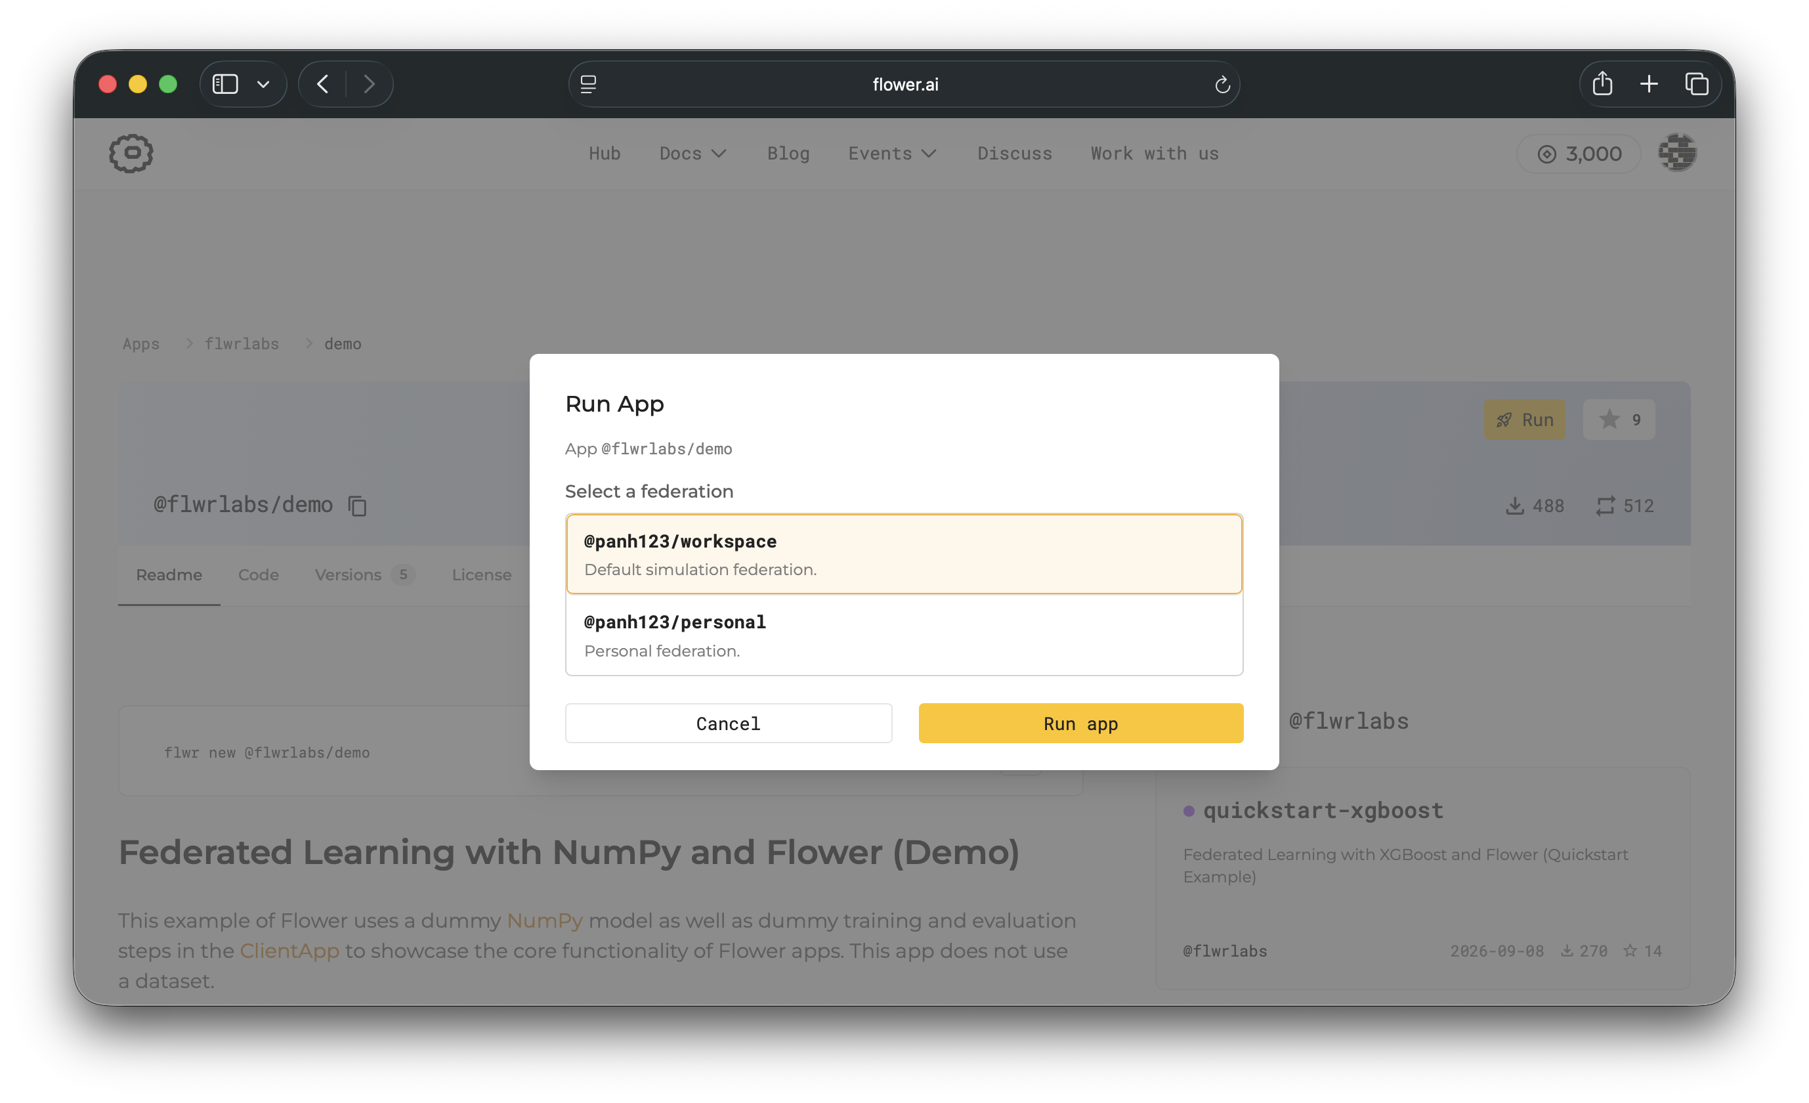Copy the @flwrlabs/demo name icon
The height and width of the screenshot is (1103, 1809).
tap(358, 506)
